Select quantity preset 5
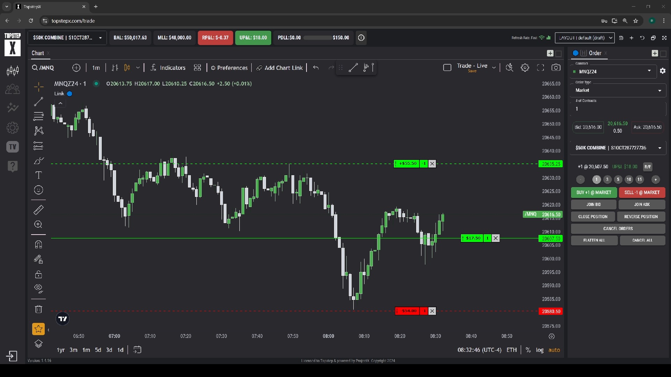 click(618, 179)
